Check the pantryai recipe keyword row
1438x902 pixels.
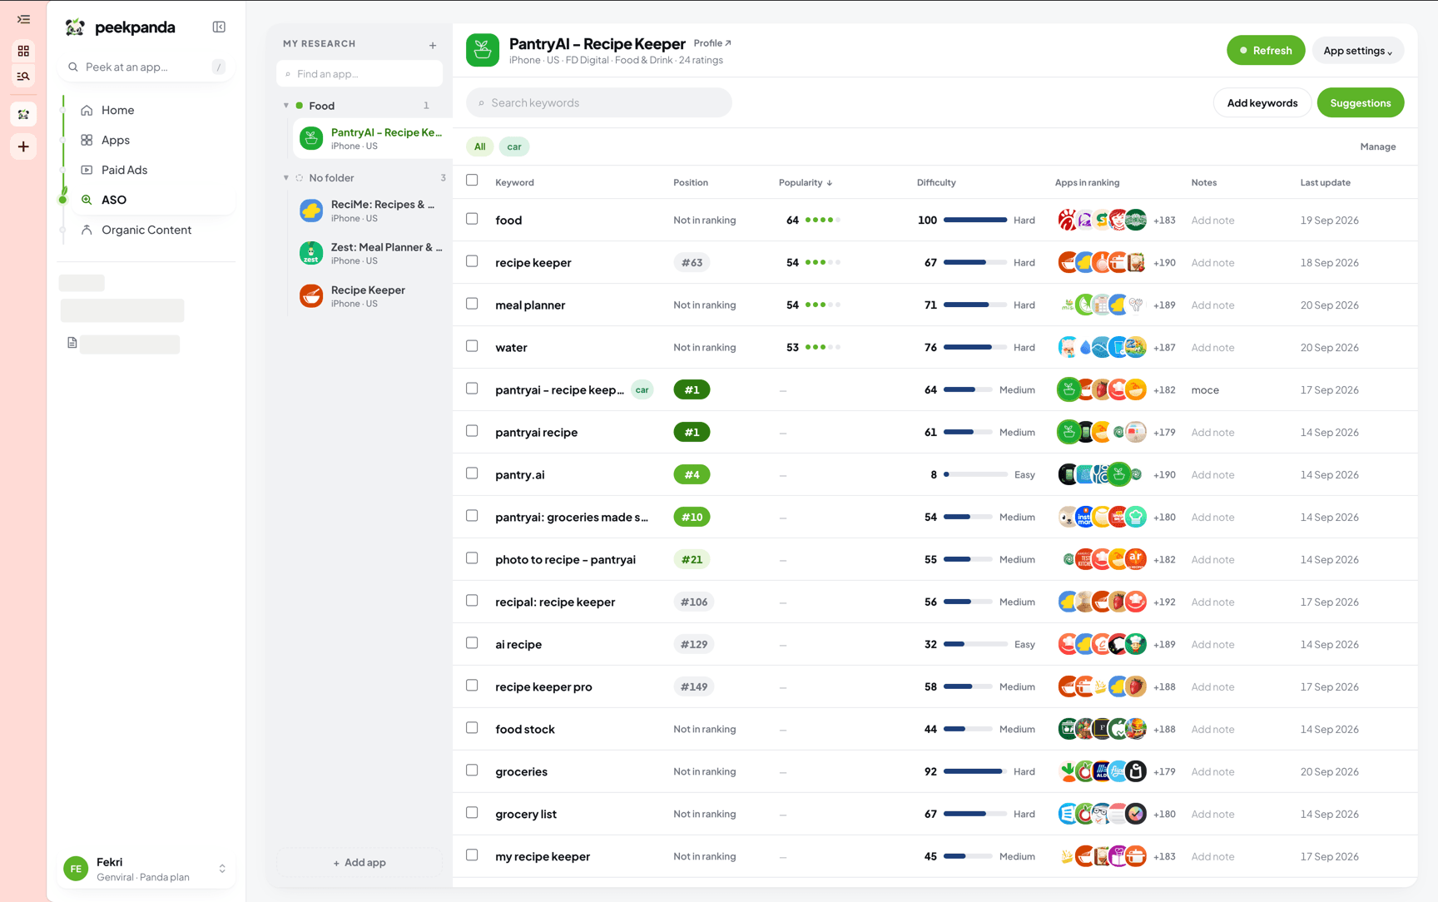coord(472,431)
